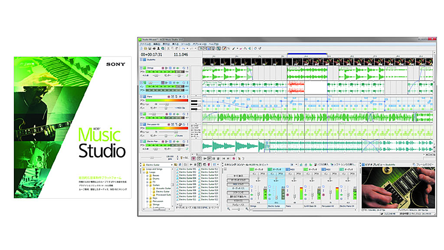Click the Open folder toolbar icon

[x=146, y=49]
